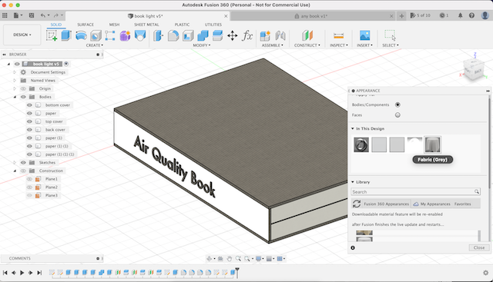The height and width of the screenshot is (282, 493).
Task: Switch to the SHEET METAL tab
Action: click(146, 25)
